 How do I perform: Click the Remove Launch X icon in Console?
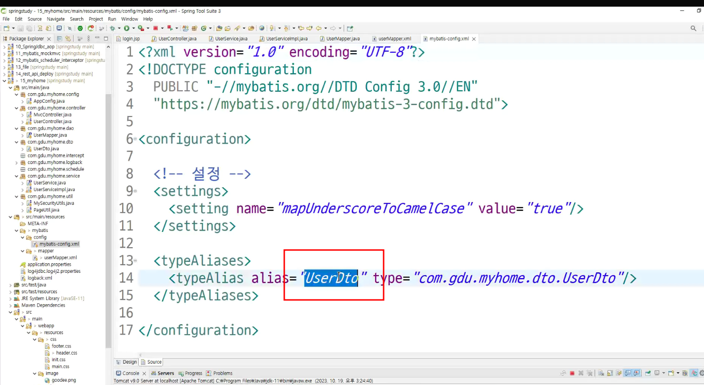pyautogui.click(x=581, y=373)
